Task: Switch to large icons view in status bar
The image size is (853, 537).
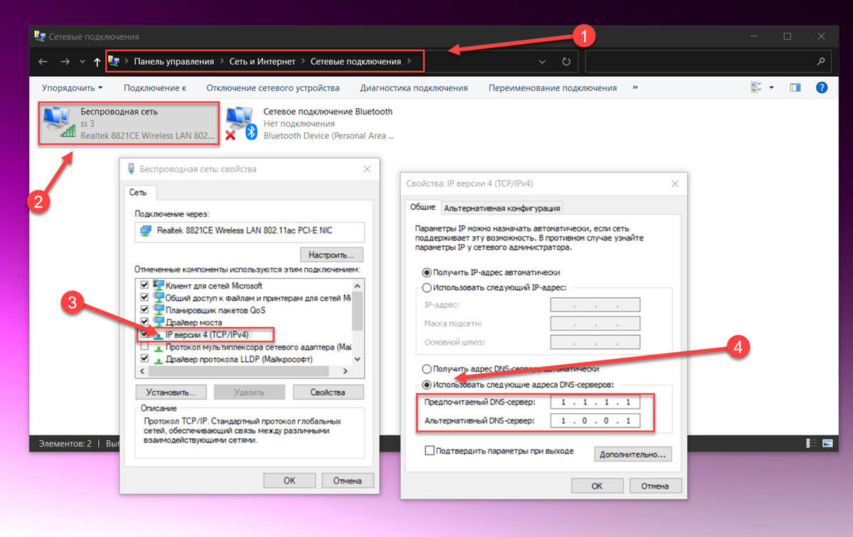Action: coord(827,443)
